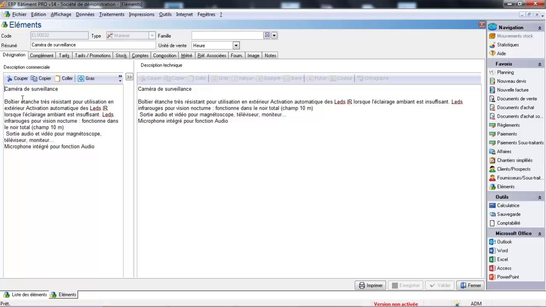Viewport: 546px width, 307px height.
Task: Switch to the Stock tab
Action: click(x=121, y=56)
